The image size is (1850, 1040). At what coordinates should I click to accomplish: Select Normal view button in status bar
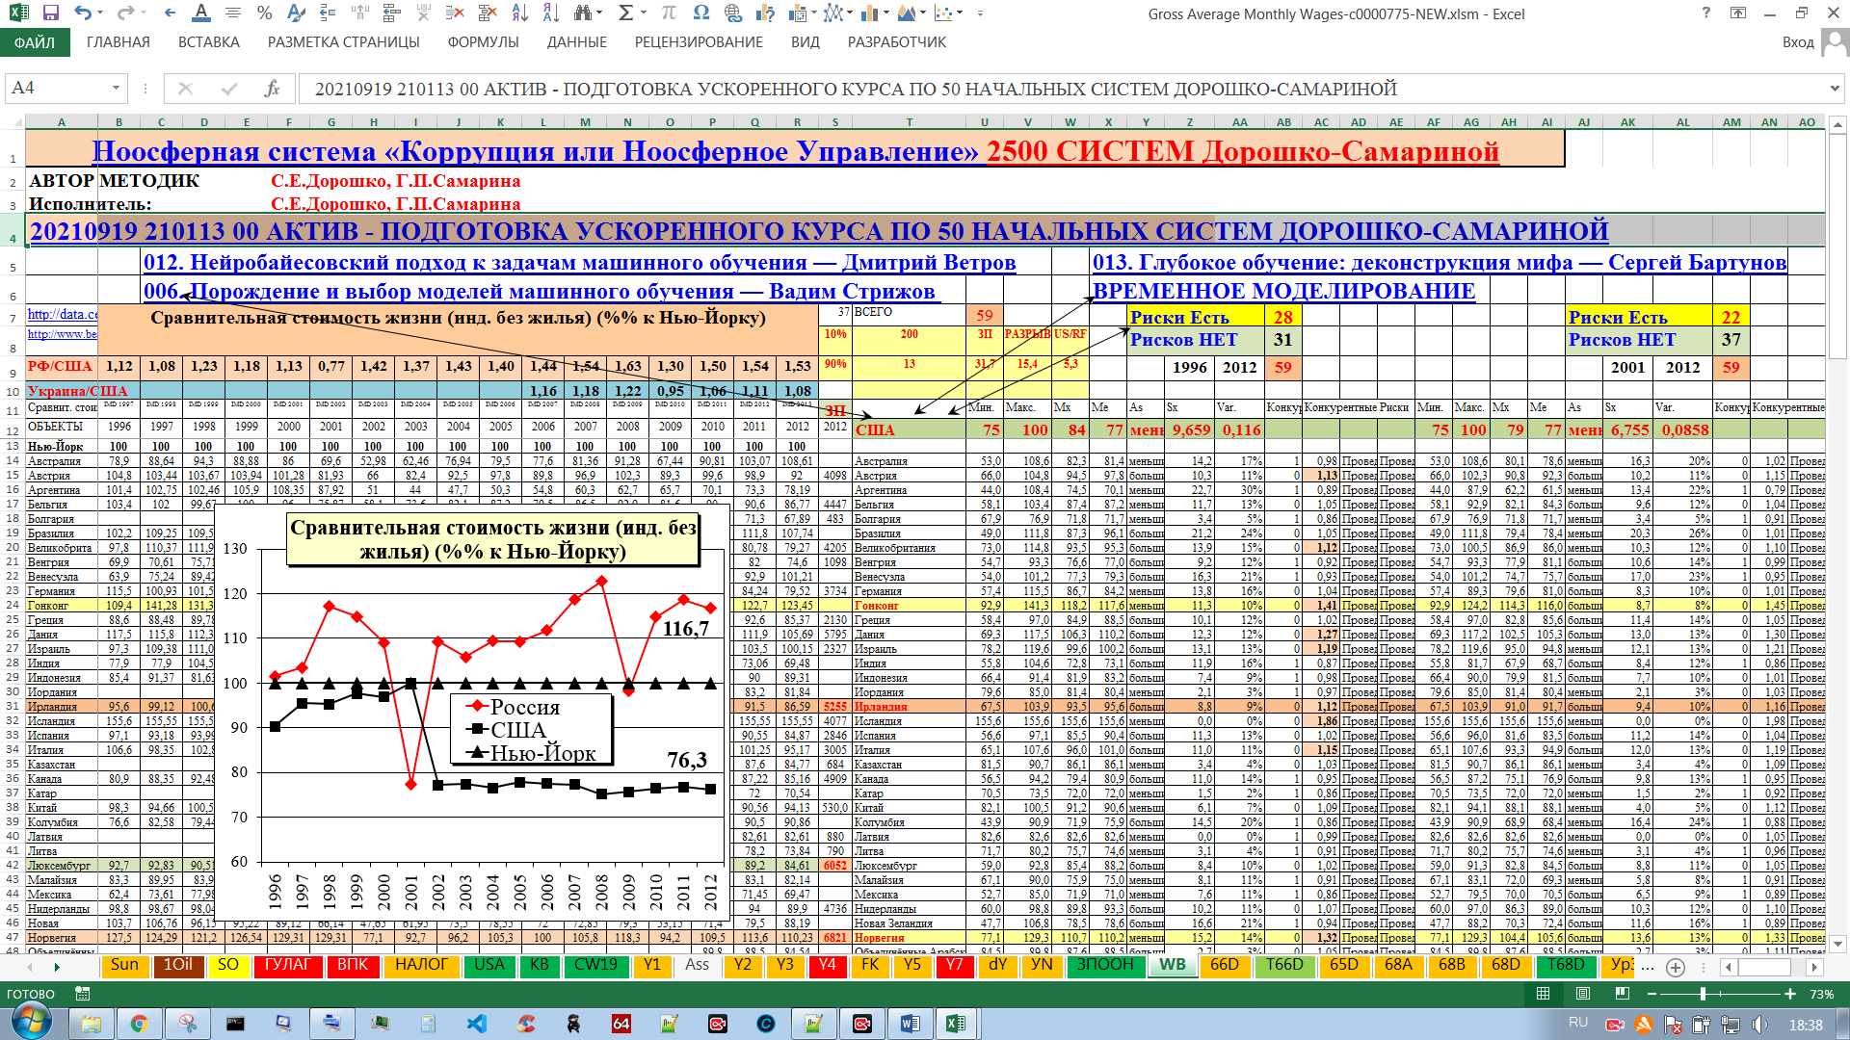coord(1544,994)
